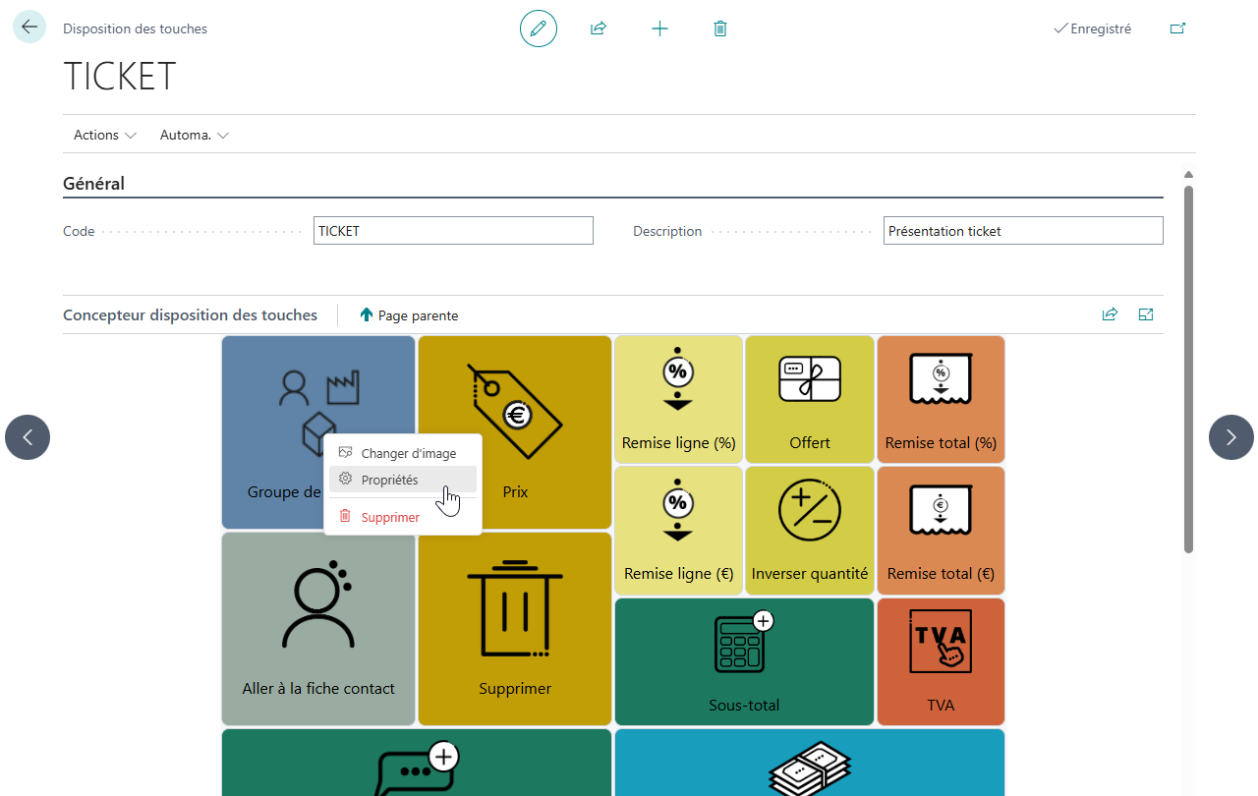Select the TVA tile
1258x796 pixels.
click(941, 661)
